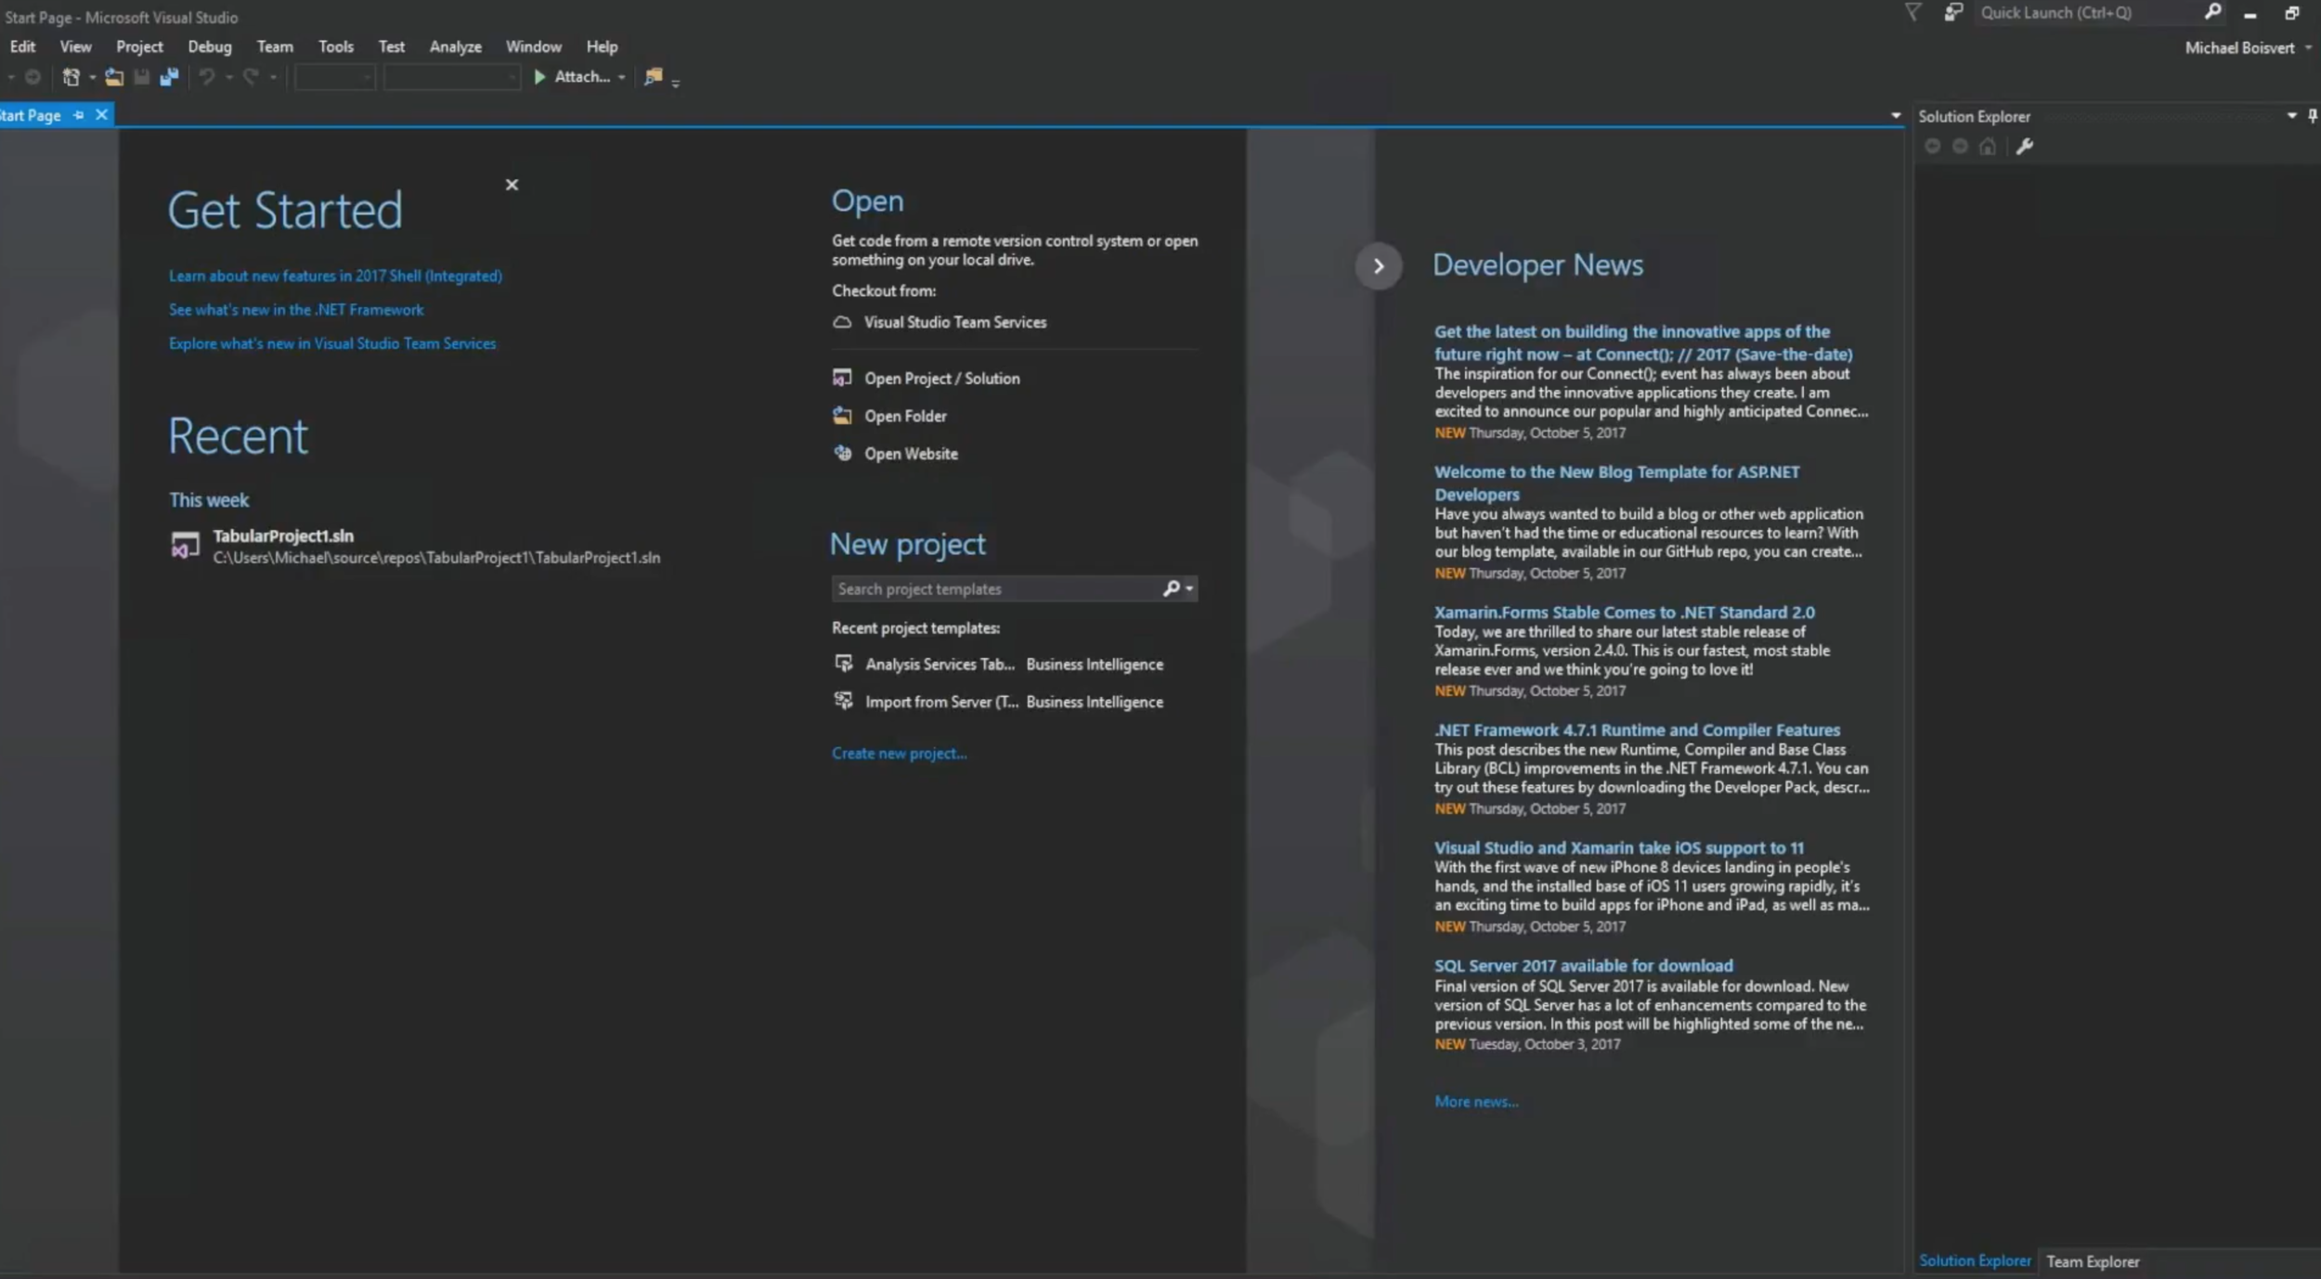Screen dimensions: 2321x1279
Task: Click the 'More news...' link
Action: coord(1476,1102)
